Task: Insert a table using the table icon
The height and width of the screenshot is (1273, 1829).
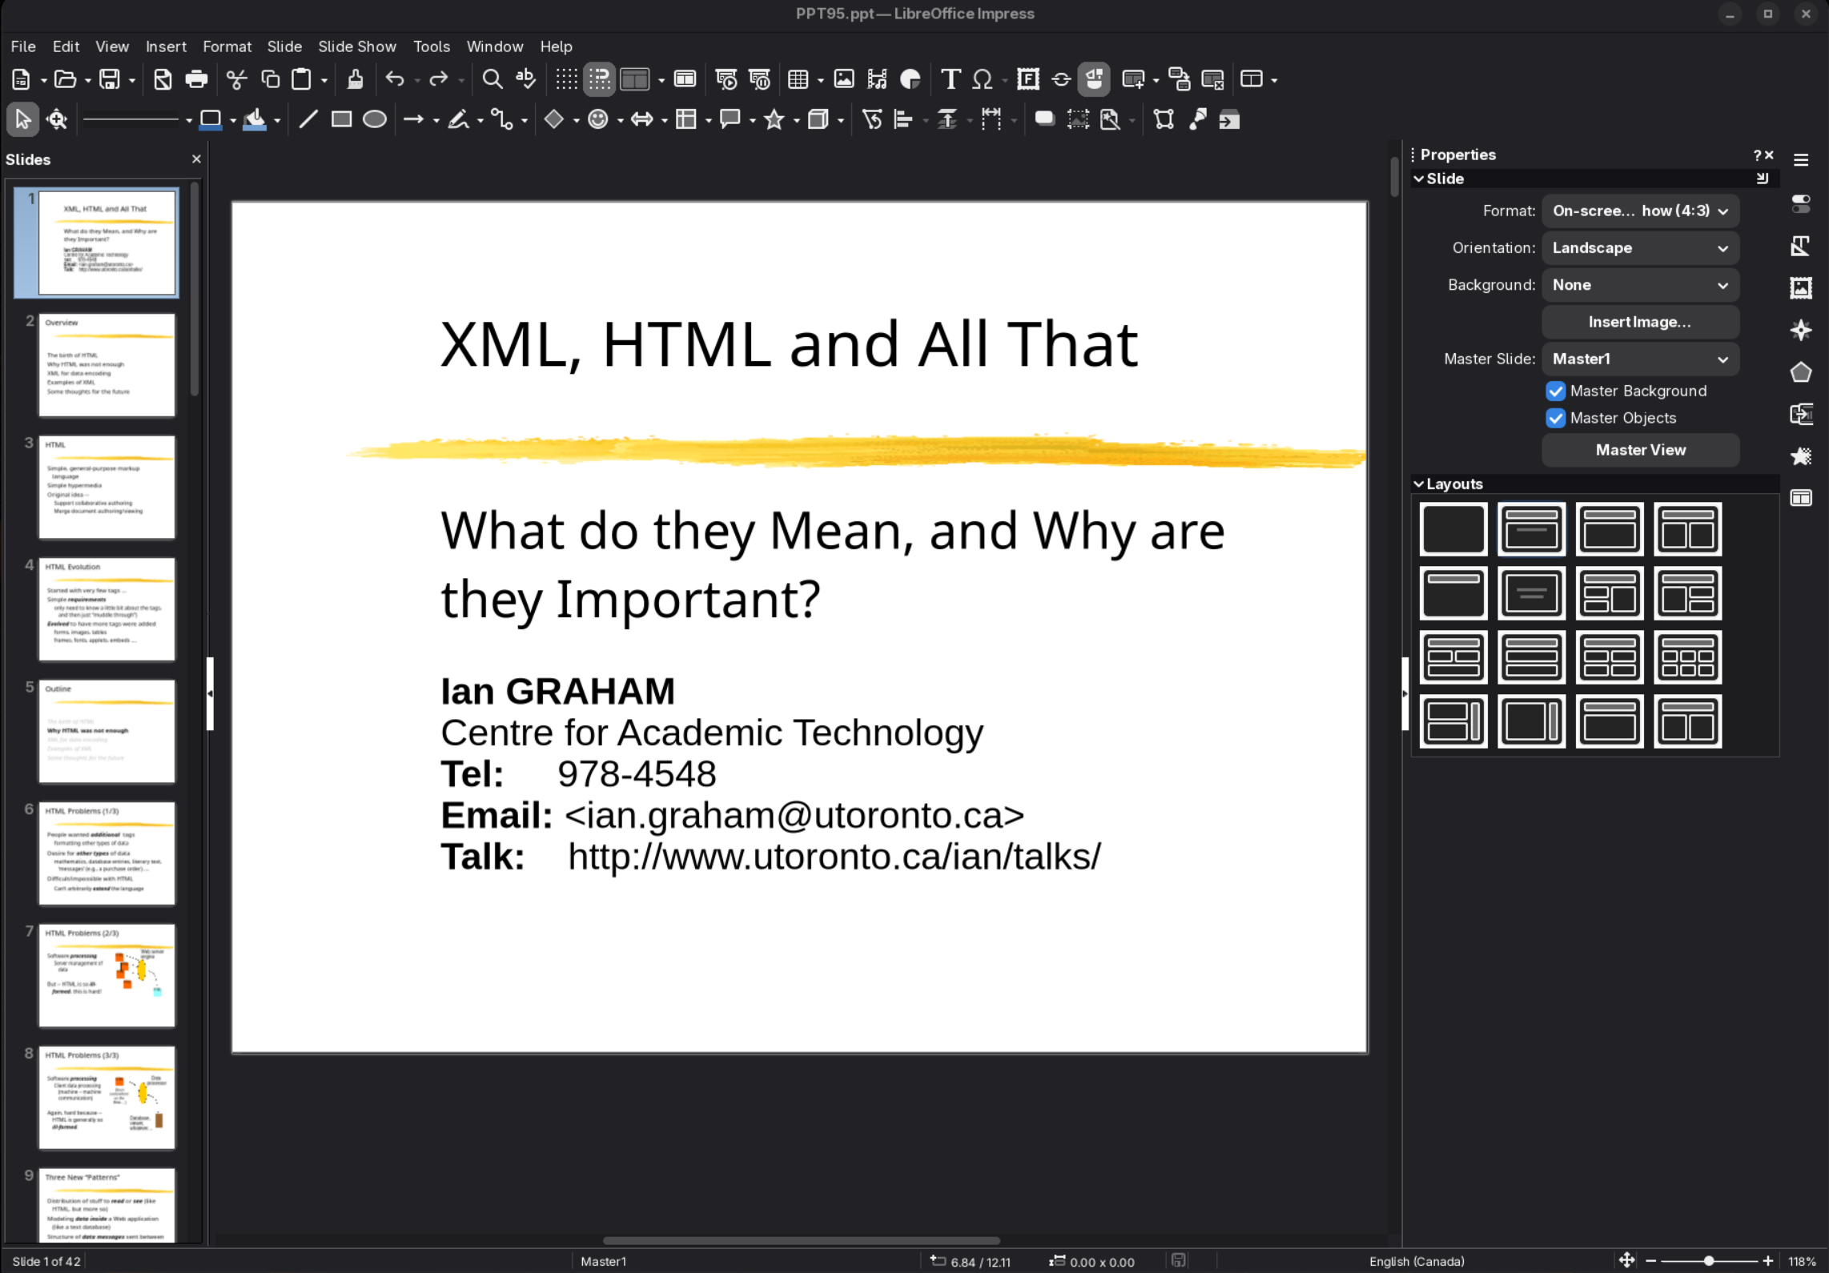Action: [798, 79]
